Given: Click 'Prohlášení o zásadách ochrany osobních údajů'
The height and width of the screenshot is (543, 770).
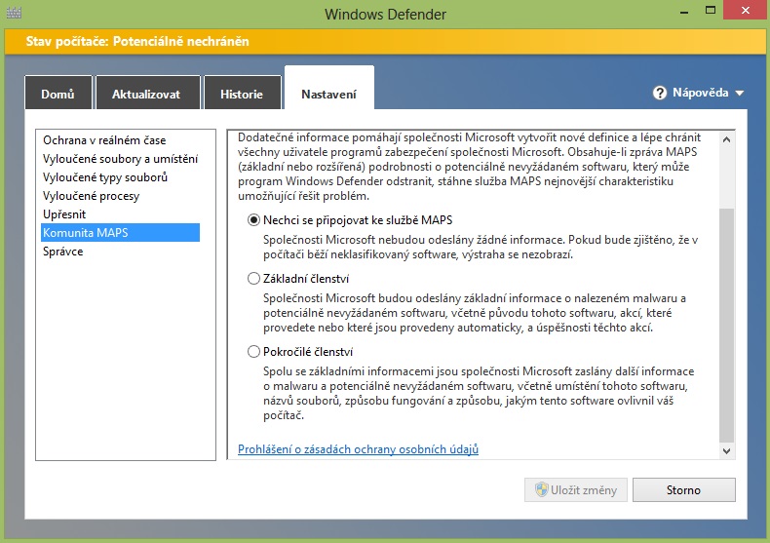Looking at the screenshot, I should pyautogui.click(x=358, y=449).
